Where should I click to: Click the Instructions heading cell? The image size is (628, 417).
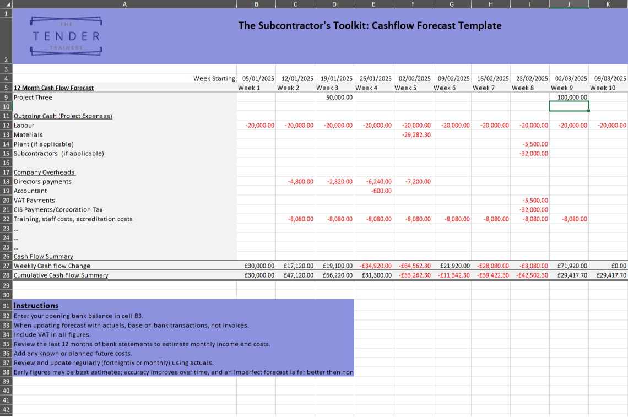tap(35, 306)
